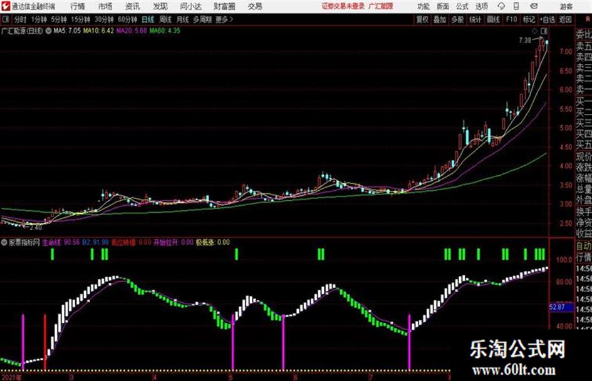
Task: Open the 多周期 multi-period view
Action: point(202,19)
